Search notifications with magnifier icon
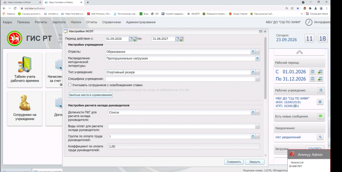This screenshot has height=172, width=342. point(320,137)
